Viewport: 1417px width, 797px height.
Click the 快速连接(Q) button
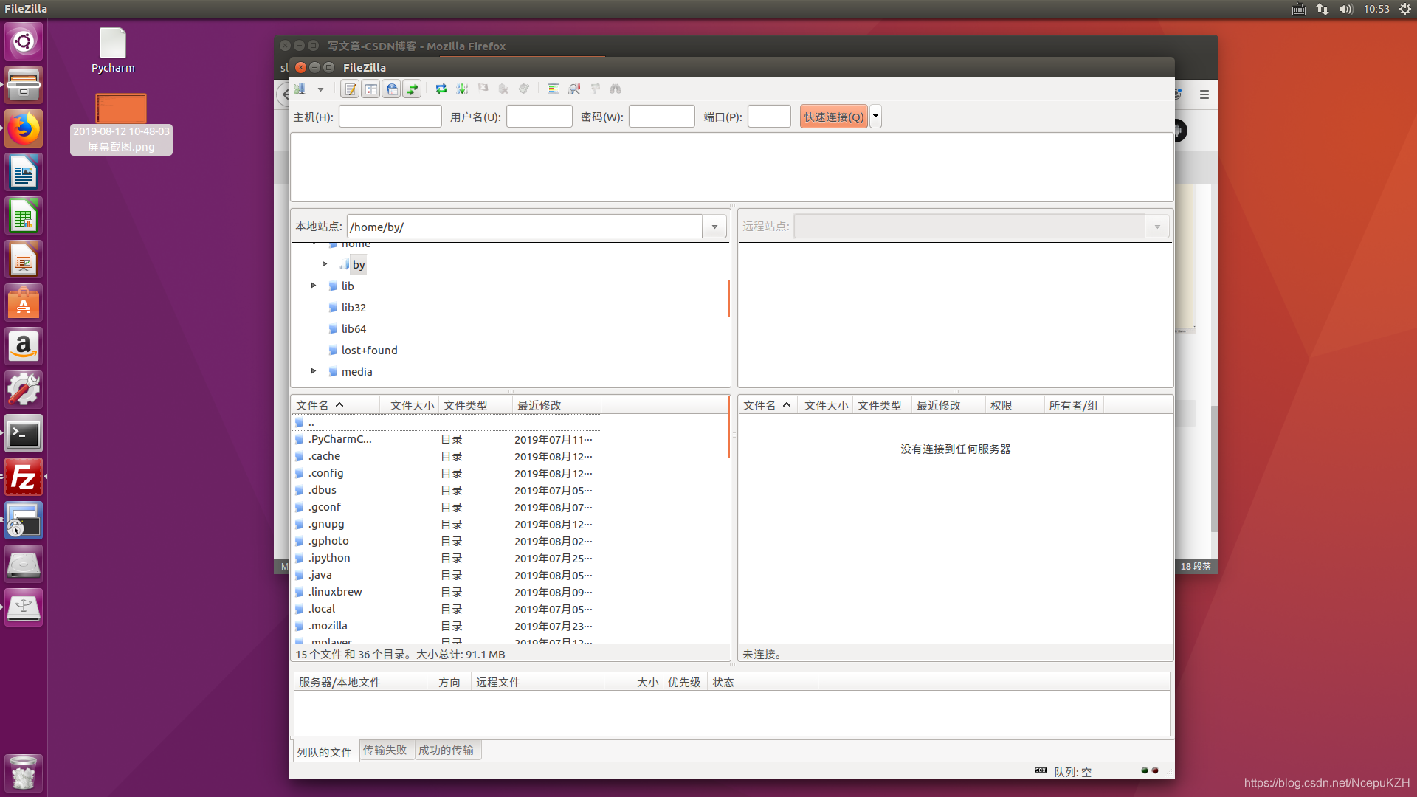click(833, 117)
